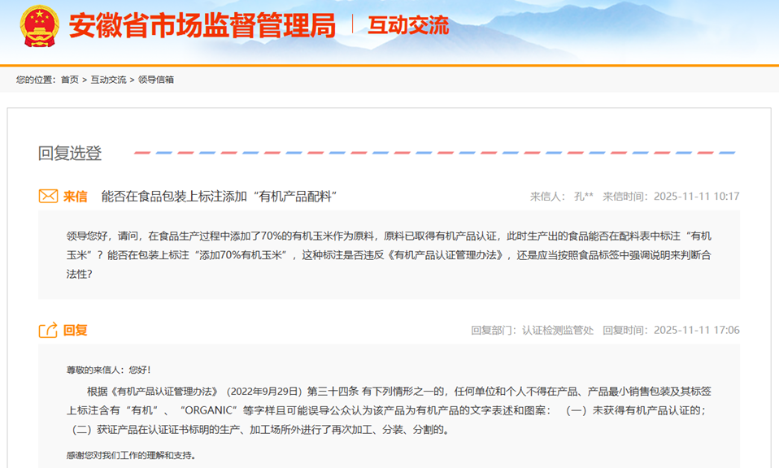The image size is (779, 468).
Task: Click the letter body beginning 领导您好
Action: [389, 255]
